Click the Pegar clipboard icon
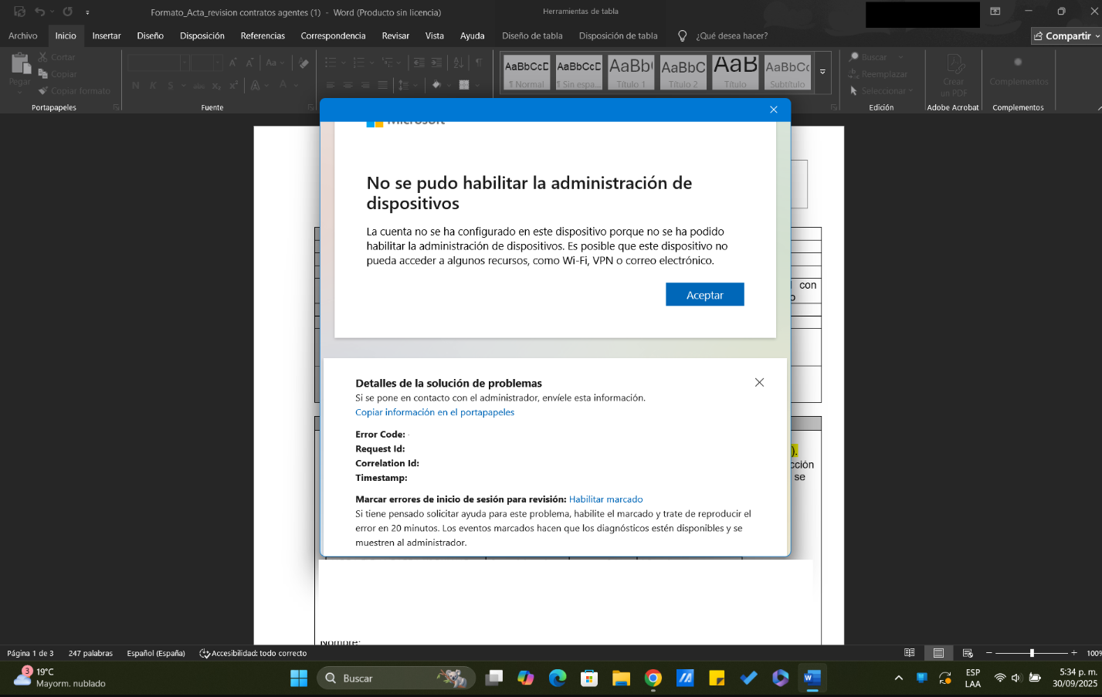The image size is (1102, 697). (x=20, y=63)
